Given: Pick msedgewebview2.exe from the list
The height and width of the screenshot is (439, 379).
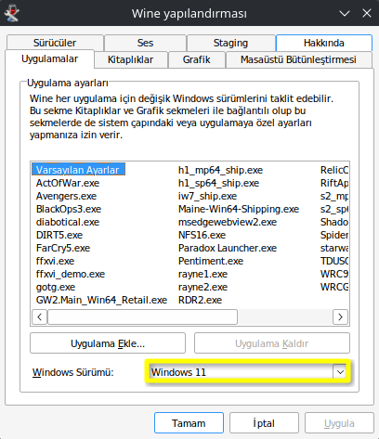Looking at the screenshot, I should click(x=228, y=222).
